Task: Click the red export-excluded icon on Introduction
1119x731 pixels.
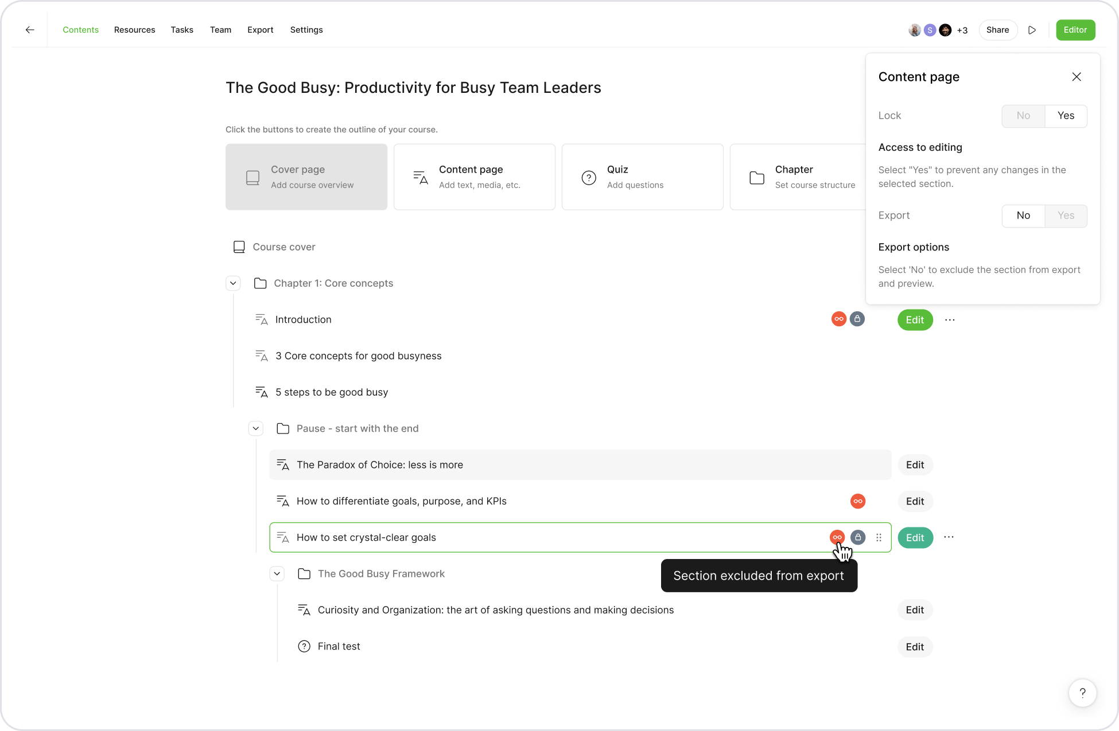Action: [838, 319]
